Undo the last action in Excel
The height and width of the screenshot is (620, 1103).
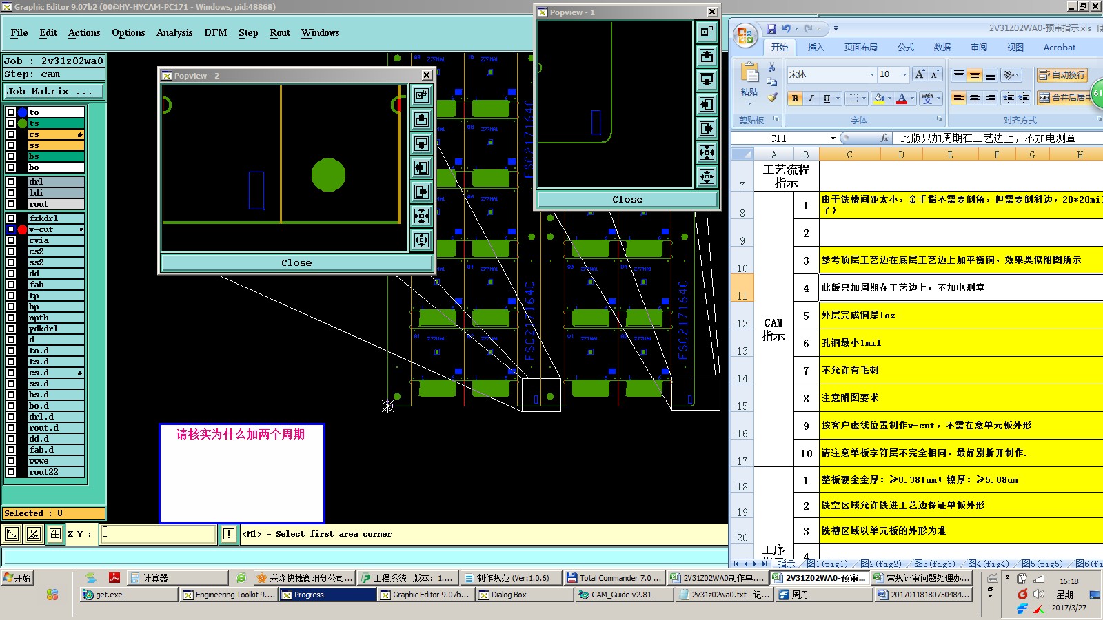[x=787, y=29]
